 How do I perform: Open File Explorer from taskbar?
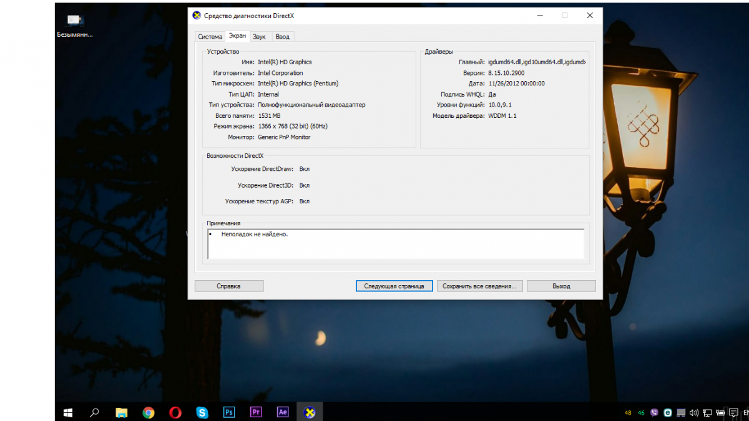(121, 412)
